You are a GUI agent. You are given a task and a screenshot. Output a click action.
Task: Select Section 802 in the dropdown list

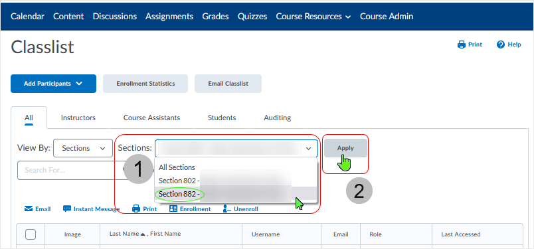click(x=236, y=180)
